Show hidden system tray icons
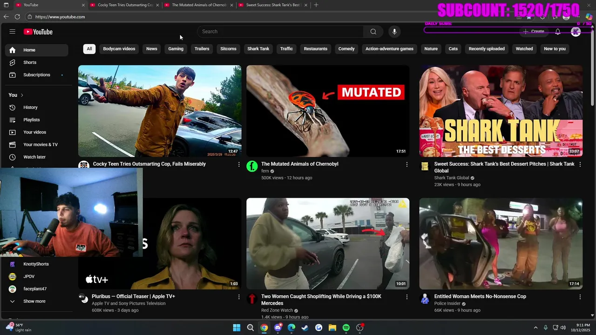The width and height of the screenshot is (596, 335). point(535,328)
